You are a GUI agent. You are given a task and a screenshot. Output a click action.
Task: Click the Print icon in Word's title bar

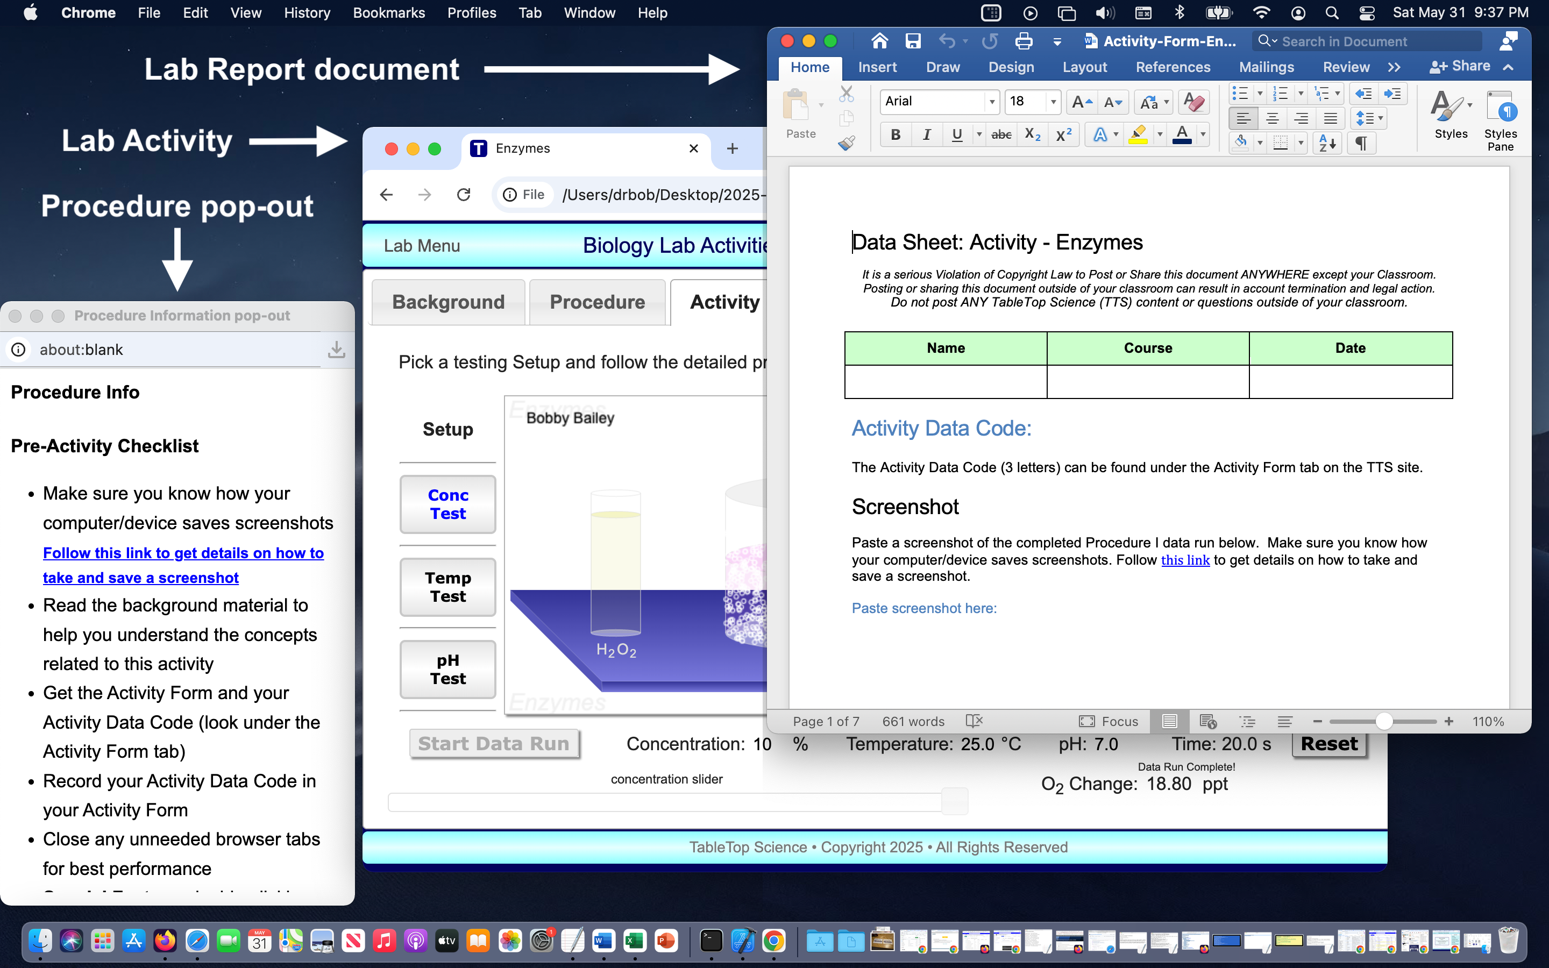1024,41
